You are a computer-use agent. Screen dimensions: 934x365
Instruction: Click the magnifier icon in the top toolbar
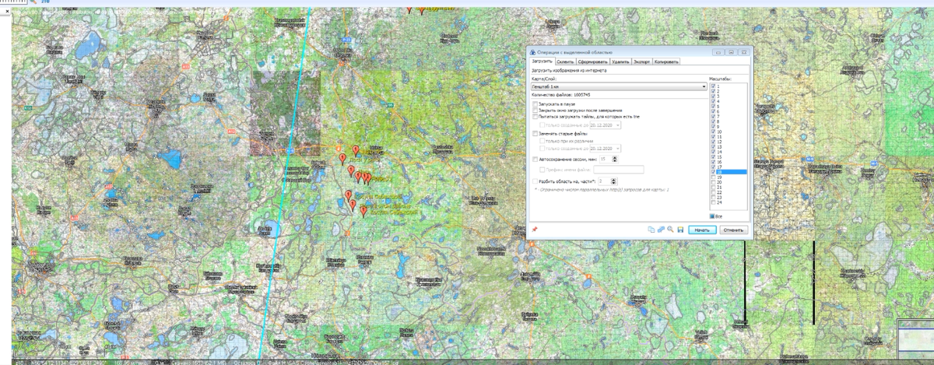pyautogui.click(x=33, y=2)
